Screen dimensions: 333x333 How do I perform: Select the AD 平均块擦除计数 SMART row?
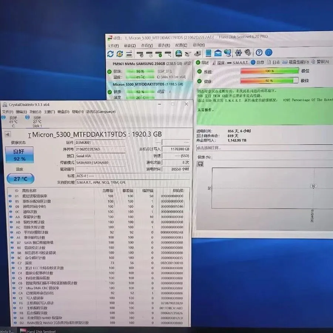pyautogui.click(x=97, y=232)
